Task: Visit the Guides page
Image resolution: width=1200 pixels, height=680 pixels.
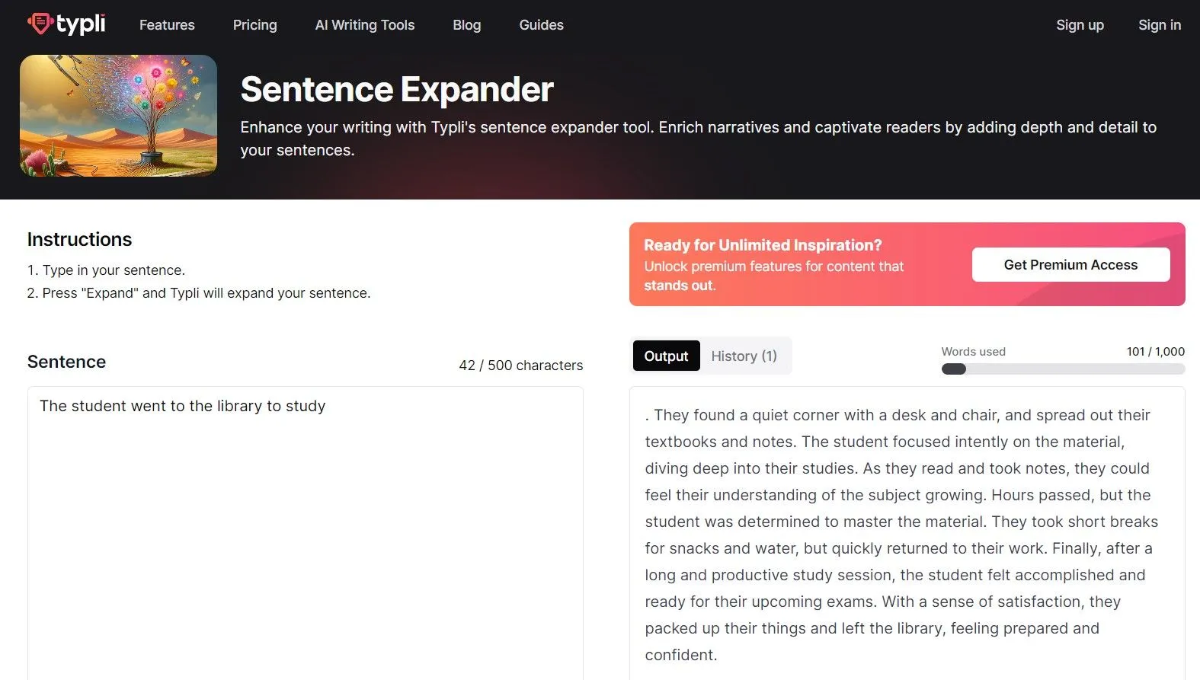Action: (x=541, y=25)
